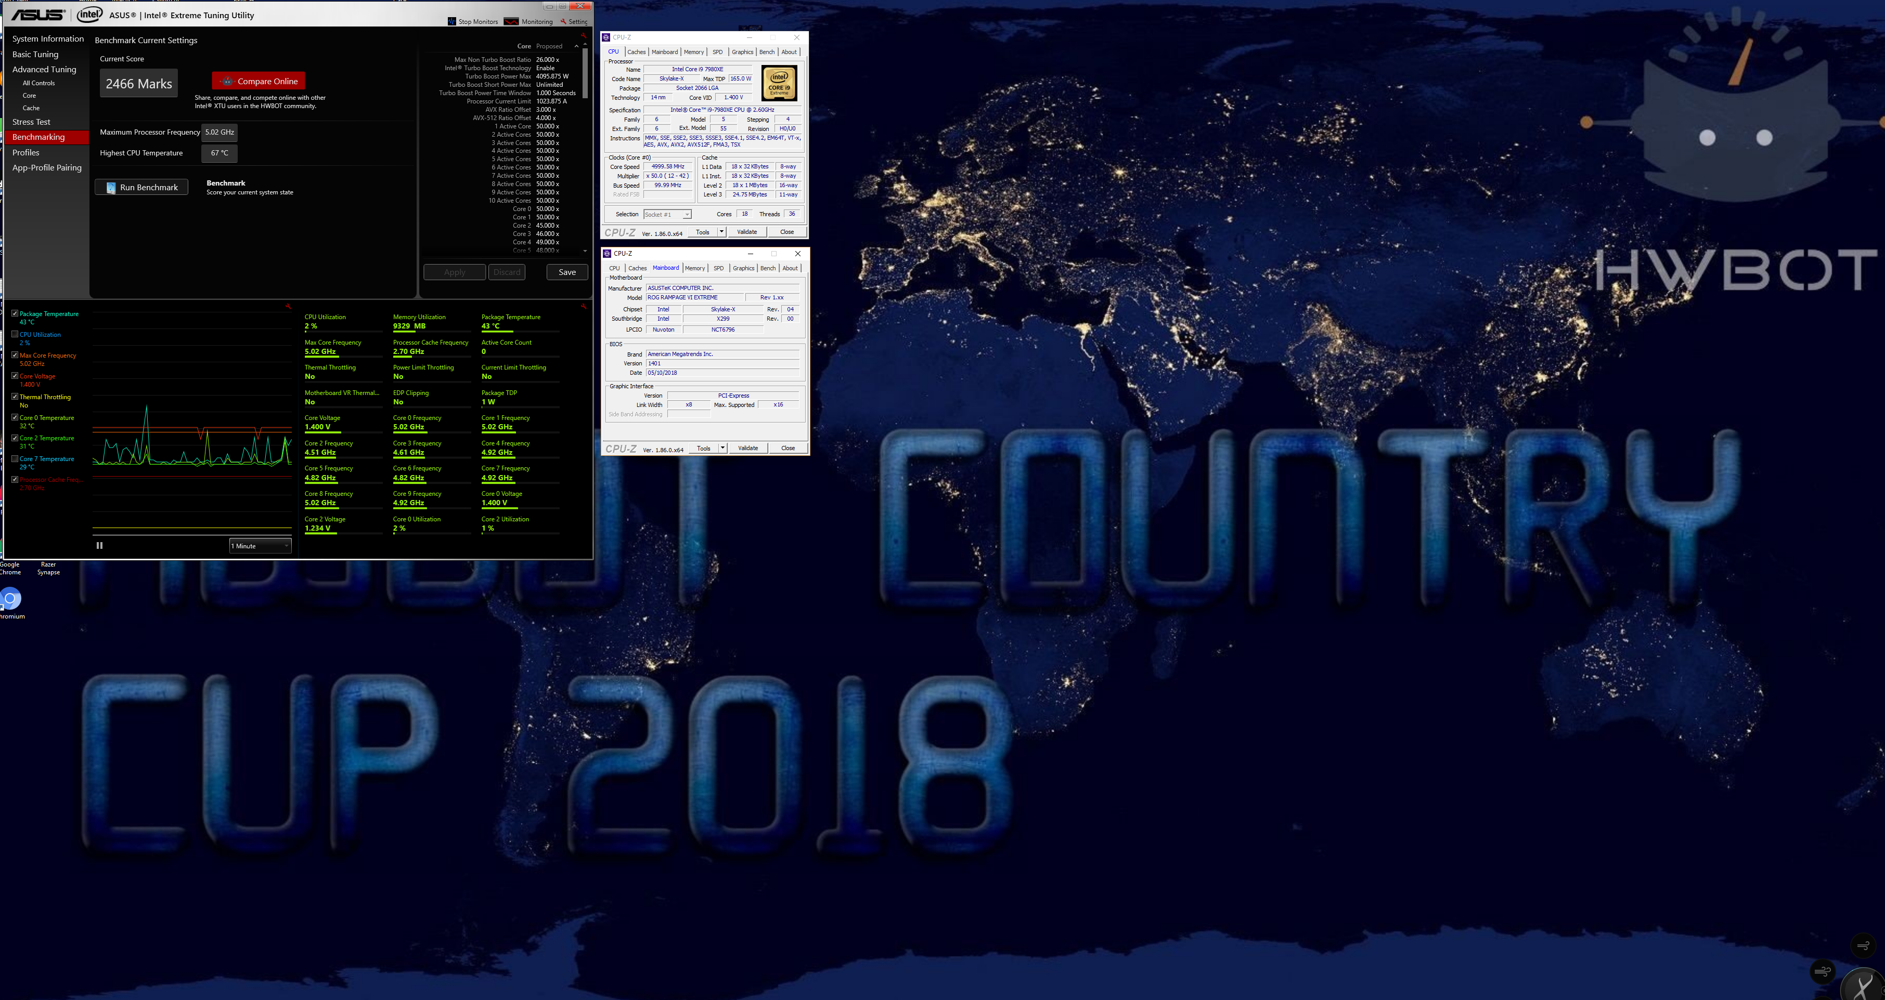Toggle Thermal Throttling graph checkbox

click(x=15, y=397)
